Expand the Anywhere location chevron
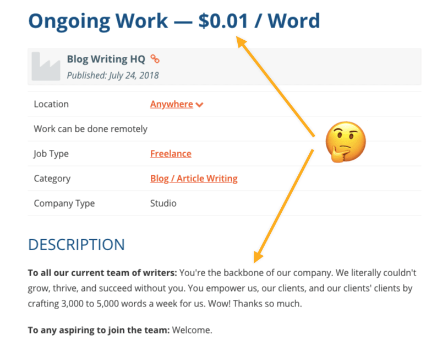 point(199,105)
